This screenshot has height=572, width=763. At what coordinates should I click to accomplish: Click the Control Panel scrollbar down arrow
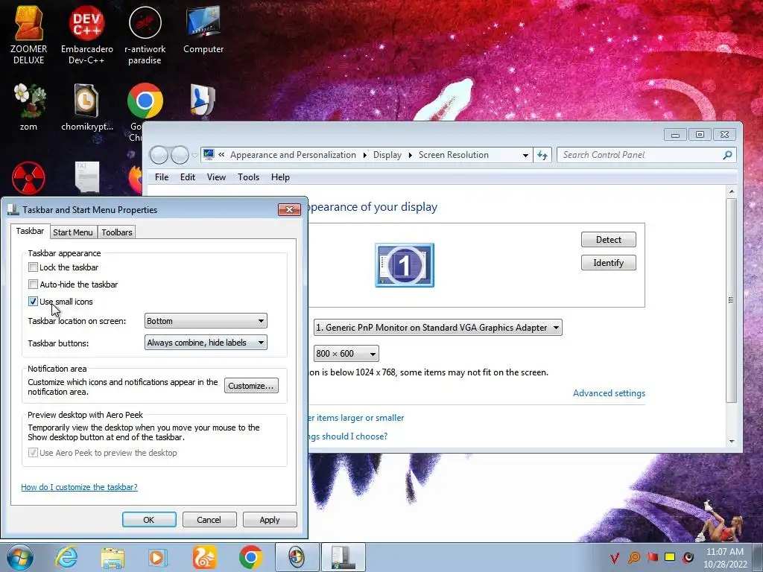(x=732, y=441)
